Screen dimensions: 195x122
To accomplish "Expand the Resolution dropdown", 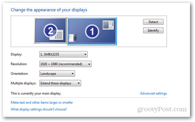I will pyautogui.click(x=66, y=64).
